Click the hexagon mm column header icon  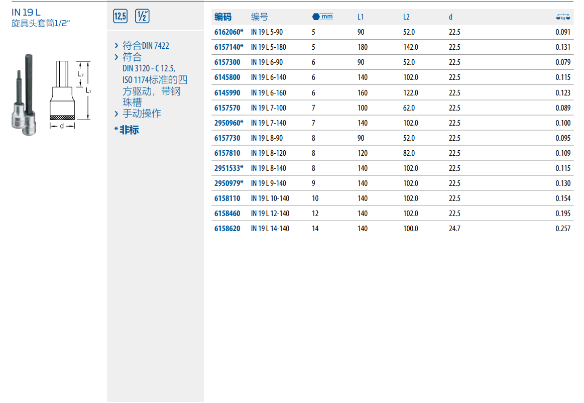coord(322,17)
